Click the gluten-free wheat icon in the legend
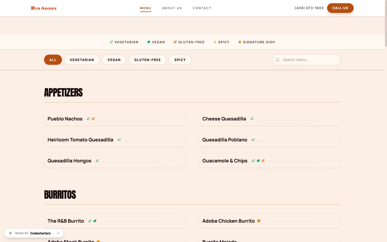The image size is (387, 242). pyautogui.click(x=175, y=42)
